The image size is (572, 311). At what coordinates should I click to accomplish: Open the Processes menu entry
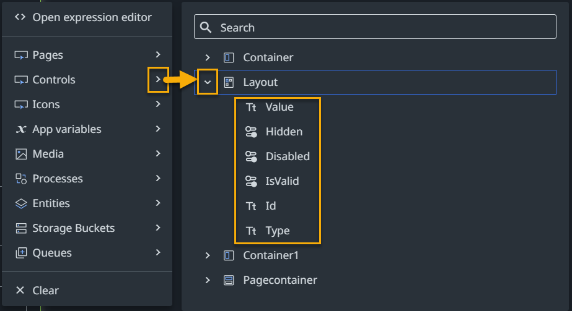87,179
